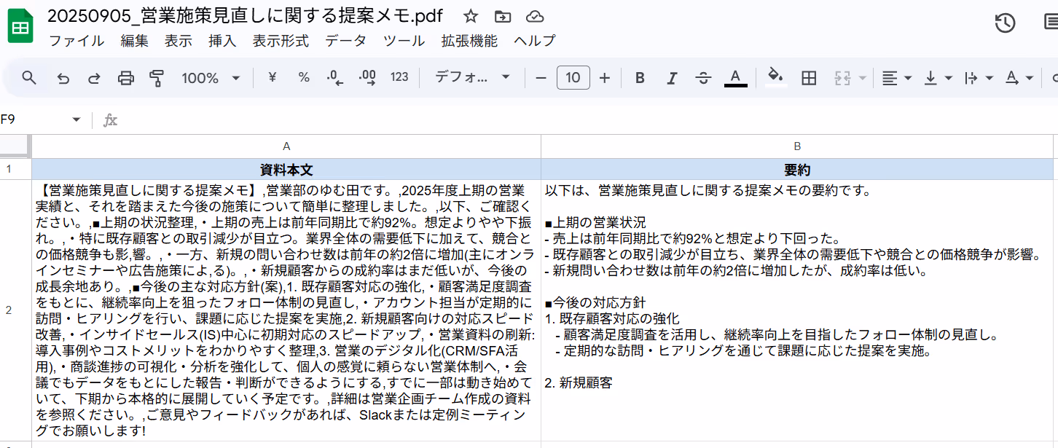1058x448 pixels.
Task: Select column B header
Action: point(797,146)
